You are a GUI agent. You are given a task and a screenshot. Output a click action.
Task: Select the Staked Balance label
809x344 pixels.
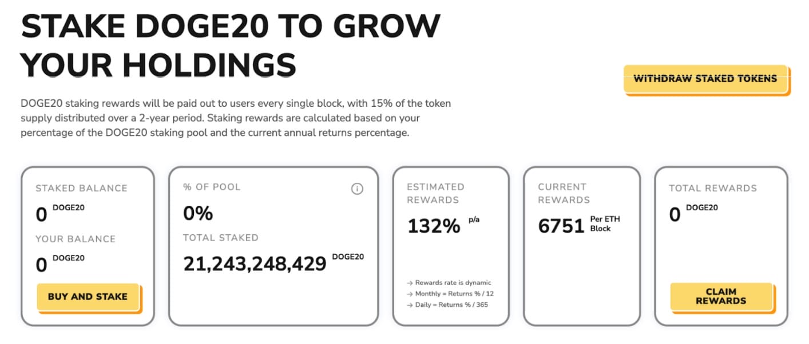[x=81, y=188]
